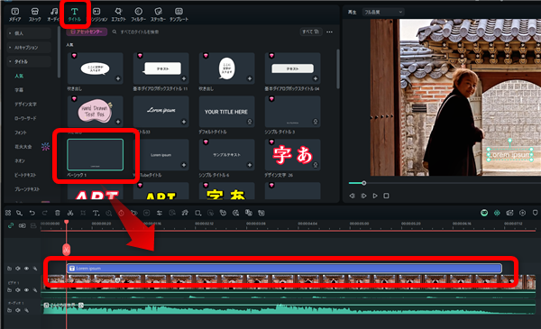The width and height of the screenshot is (541, 329).
Task: Open the audio note icon in timeline toolbar
Action: 185,213
